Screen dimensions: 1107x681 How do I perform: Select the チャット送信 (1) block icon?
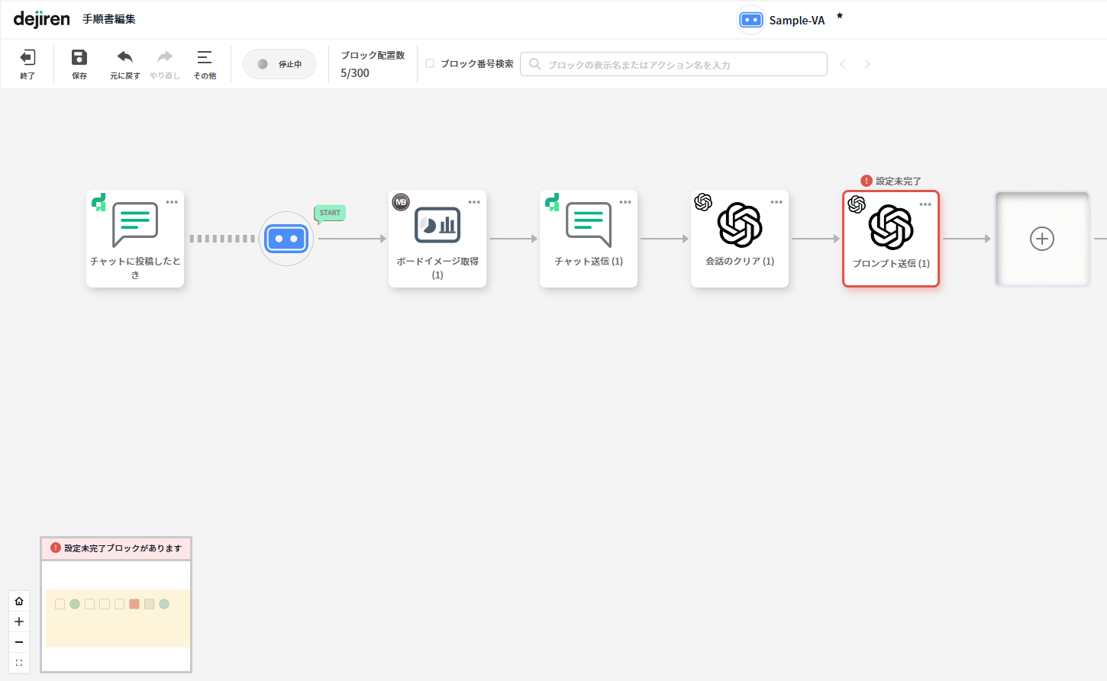click(x=589, y=225)
